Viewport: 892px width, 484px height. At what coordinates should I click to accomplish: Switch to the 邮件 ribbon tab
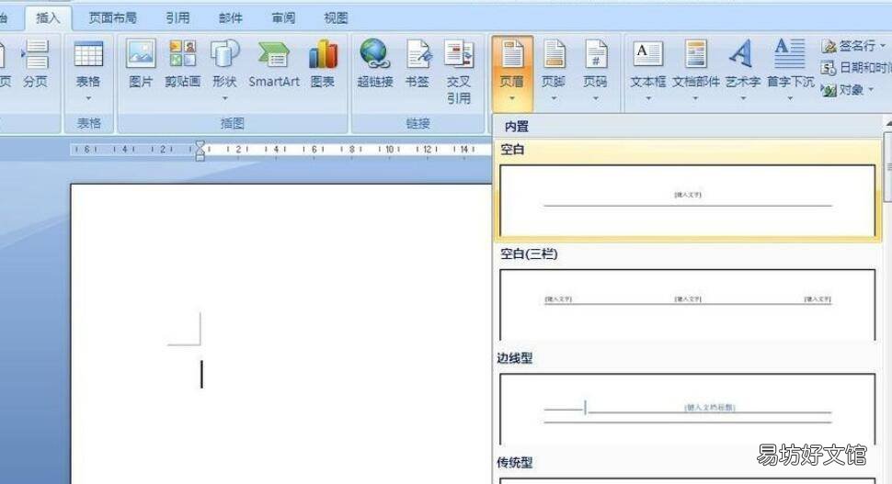pos(231,18)
